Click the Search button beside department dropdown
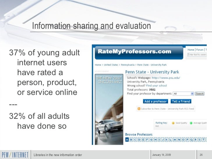Viewport: 212px width, 159px height. (x=199, y=93)
